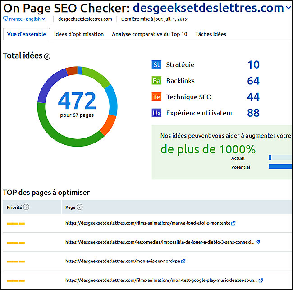Switch to the Idées d'optimisation tab
This screenshot has height=290, width=293.
(79, 34)
